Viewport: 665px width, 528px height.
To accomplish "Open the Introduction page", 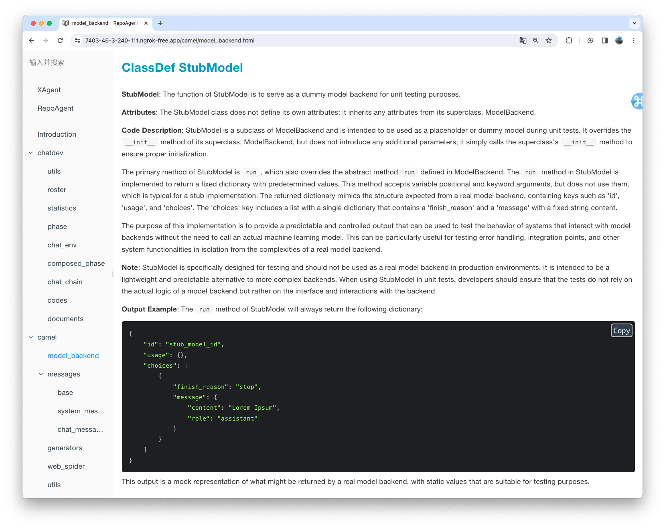I will pos(57,134).
